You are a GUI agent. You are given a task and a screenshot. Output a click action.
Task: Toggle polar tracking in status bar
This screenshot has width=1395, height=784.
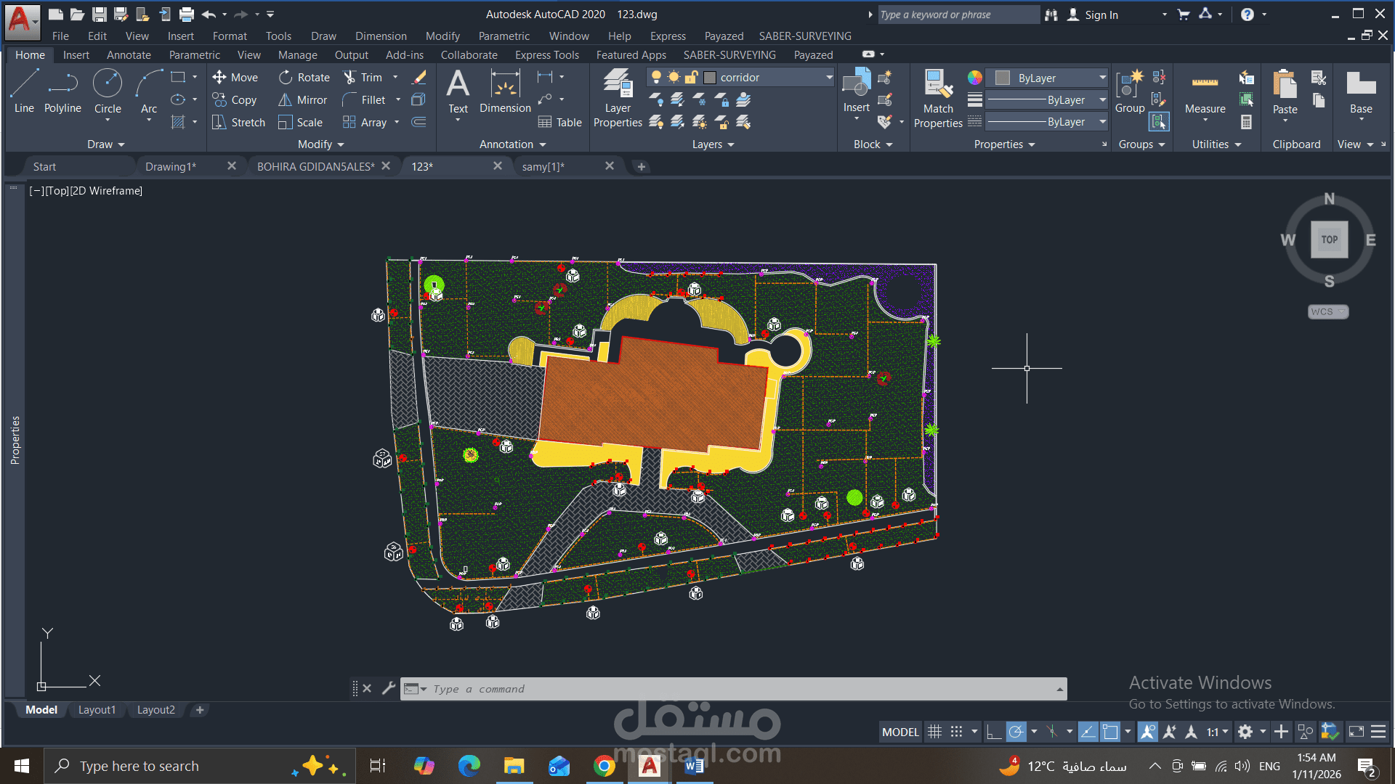[x=1016, y=732]
